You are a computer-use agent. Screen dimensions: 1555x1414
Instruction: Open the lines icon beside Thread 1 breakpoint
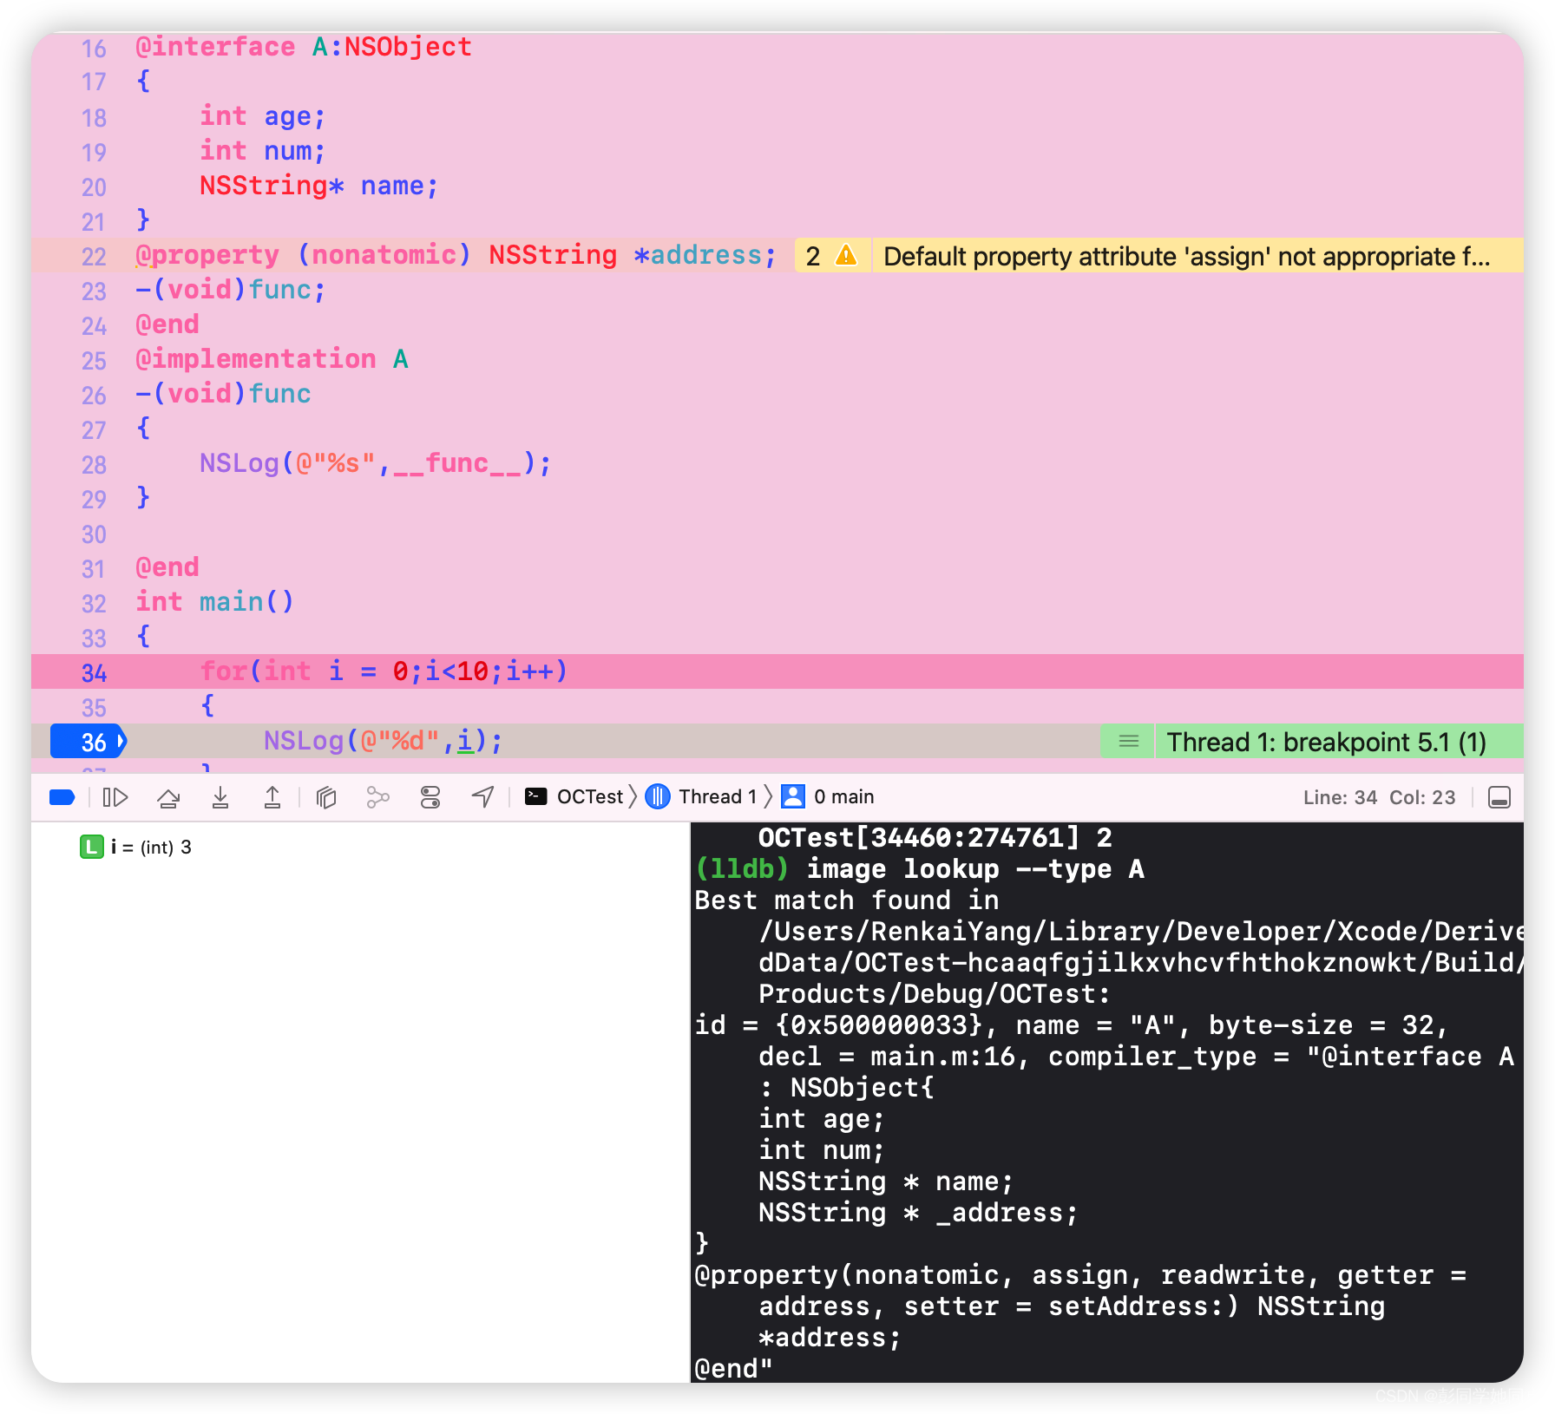tap(1128, 741)
